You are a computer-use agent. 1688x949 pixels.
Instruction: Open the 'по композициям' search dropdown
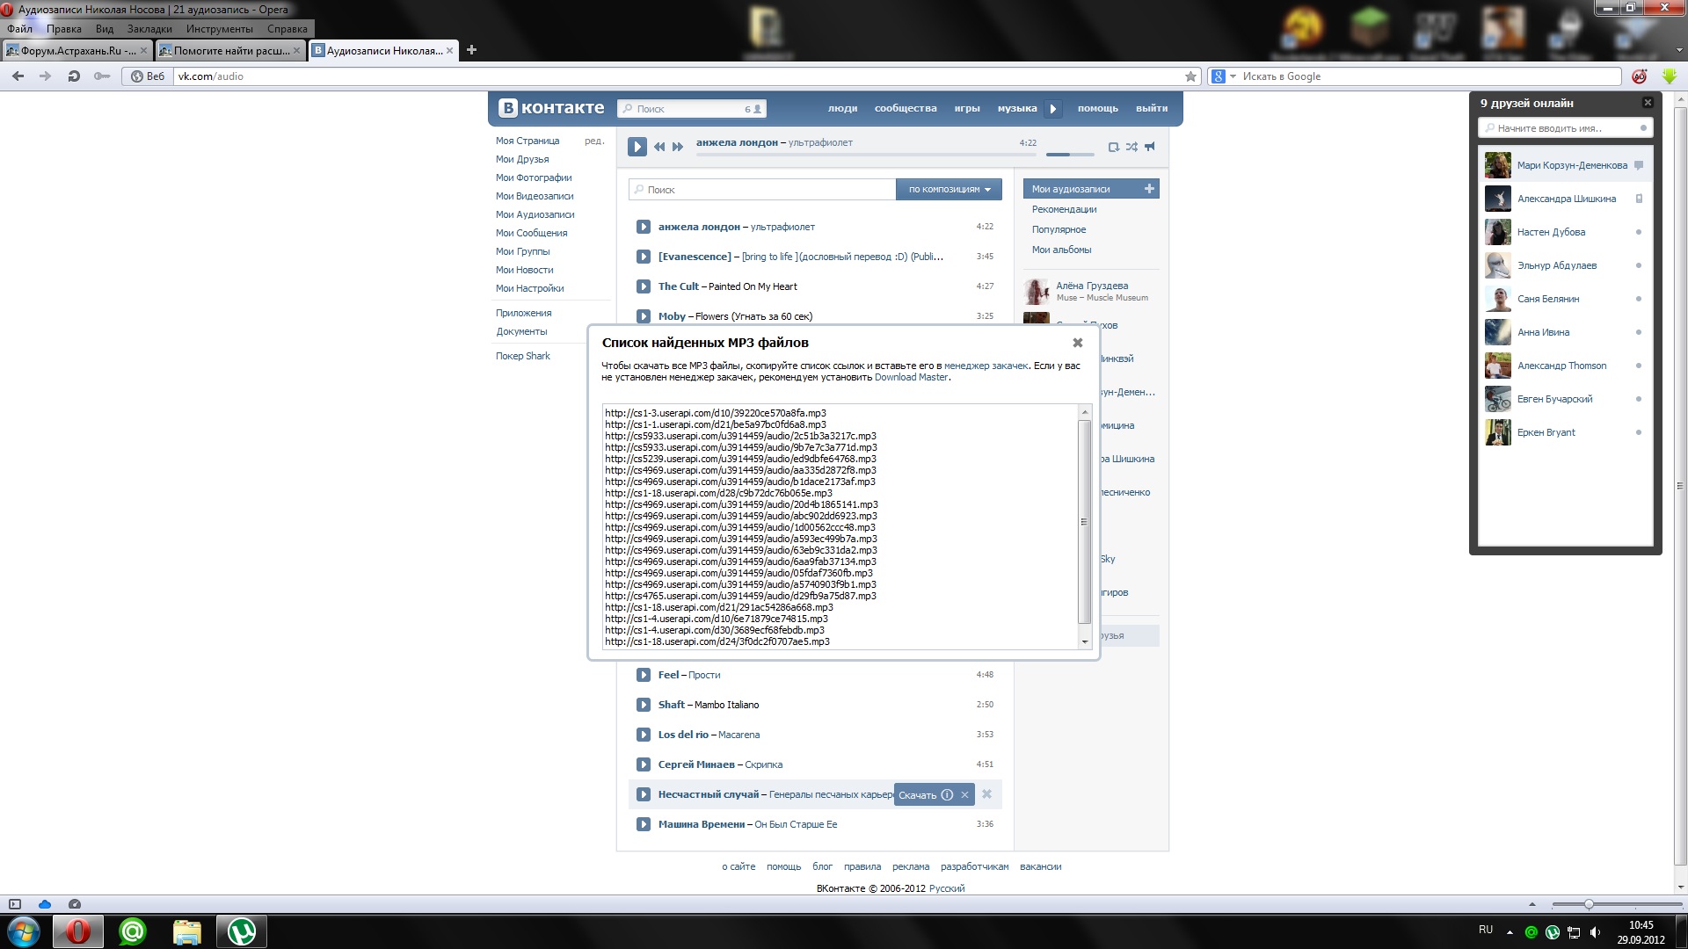point(949,190)
